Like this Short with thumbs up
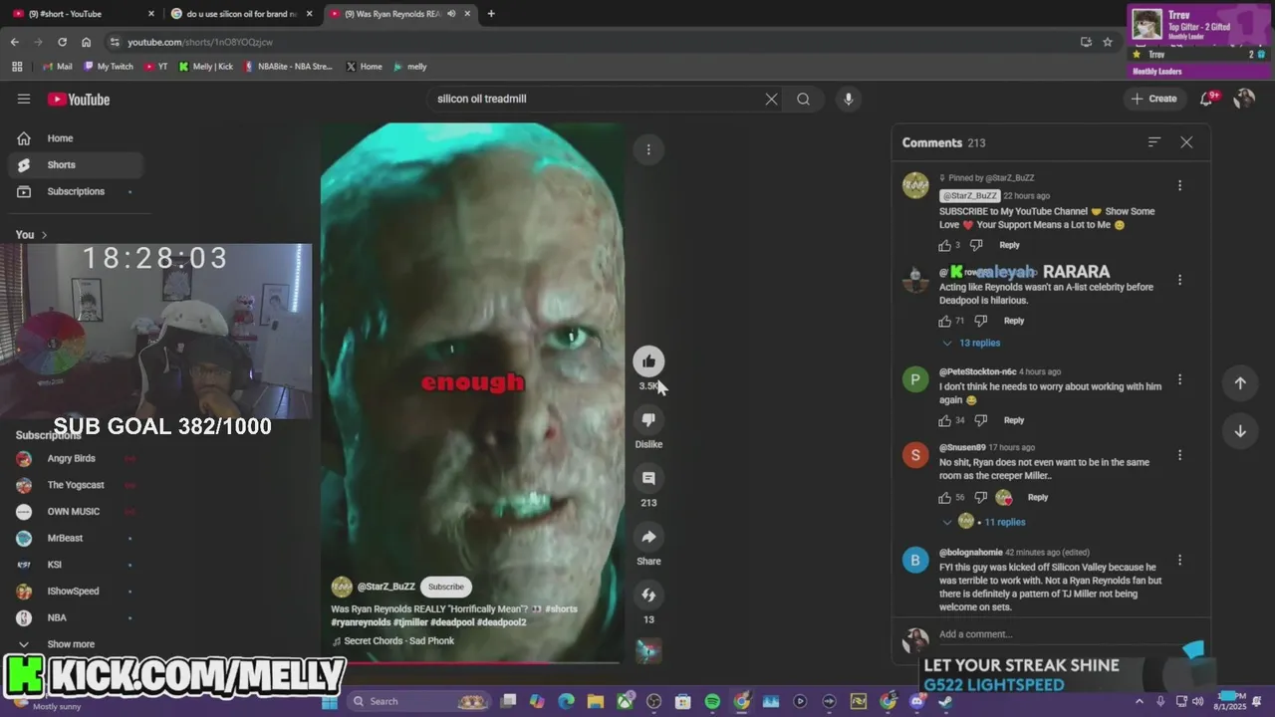Image resolution: width=1275 pixels, height=717 pixels. pos(648,361)
